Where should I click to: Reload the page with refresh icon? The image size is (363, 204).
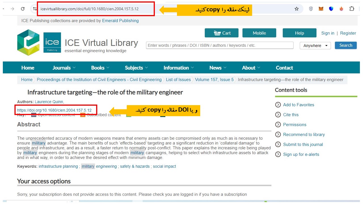coord(23,8)
